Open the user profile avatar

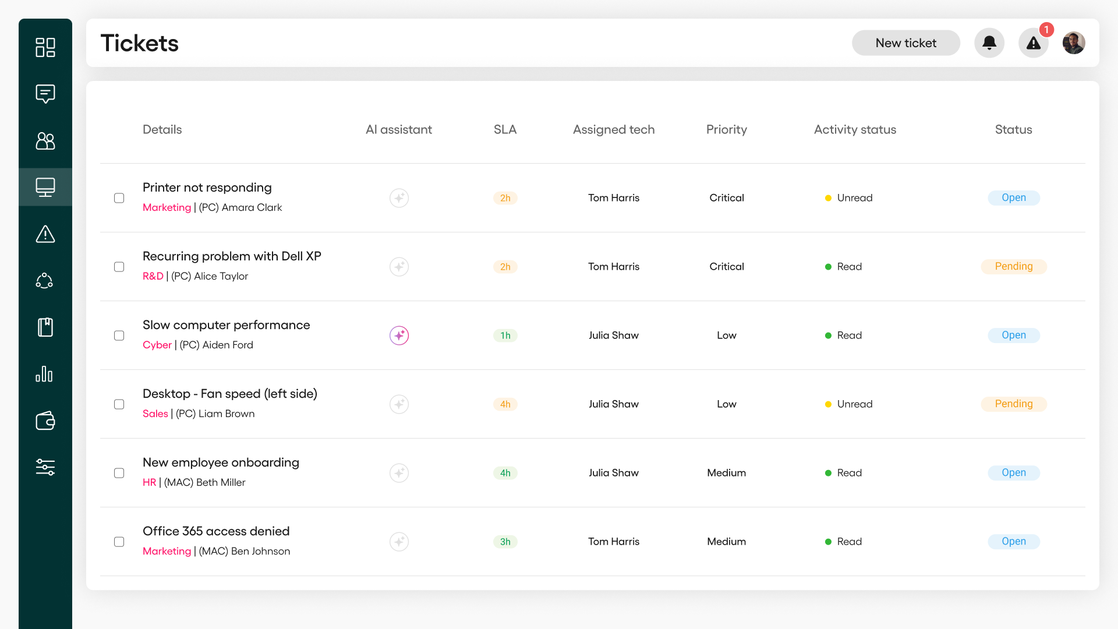pyautogui.click(x=1073, y=43)
